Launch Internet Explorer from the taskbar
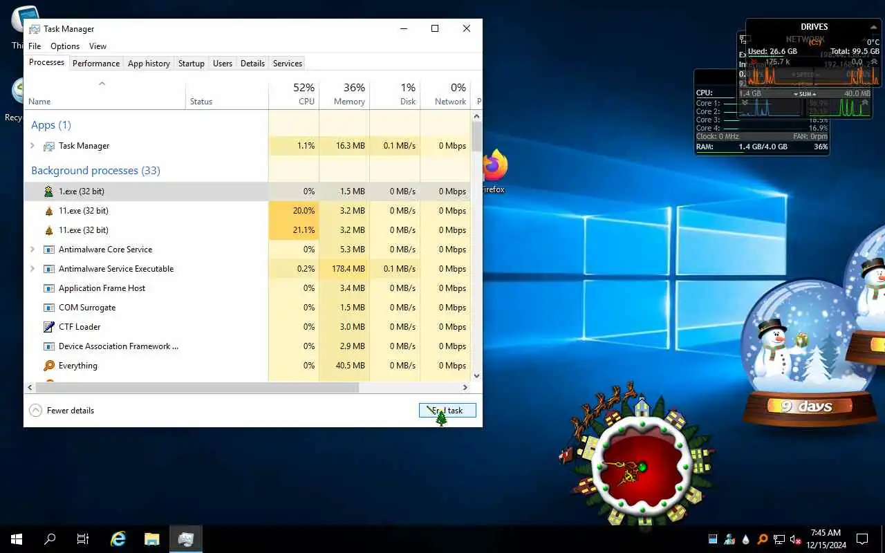Viewport: 885px width, 553px height. [119, 539]
